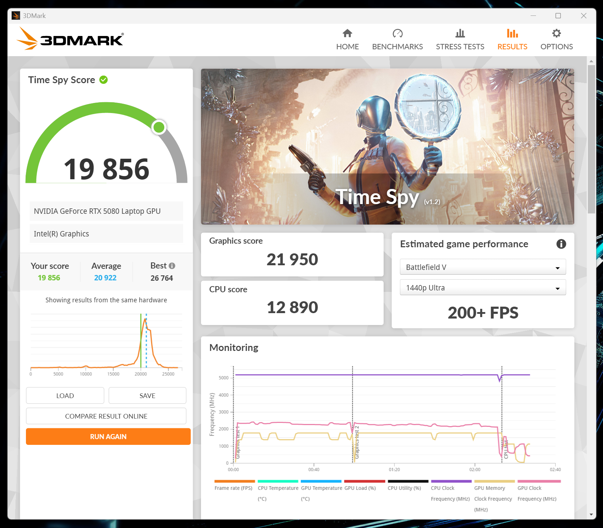Click the scroll up arrow on scrollbar
The image size is (603, 528).
click(591, 61)
